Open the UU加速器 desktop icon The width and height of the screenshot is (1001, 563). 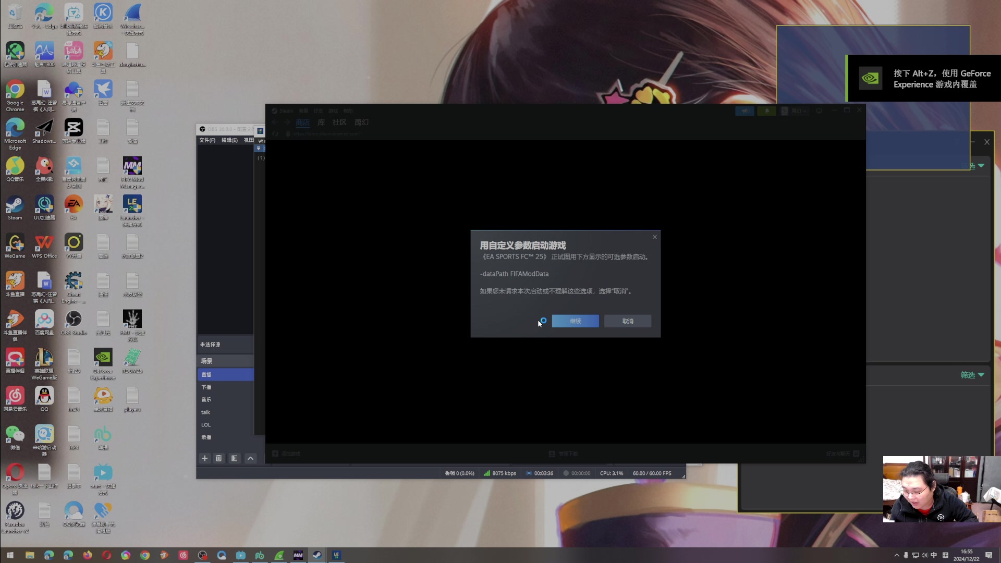point(44,207)
